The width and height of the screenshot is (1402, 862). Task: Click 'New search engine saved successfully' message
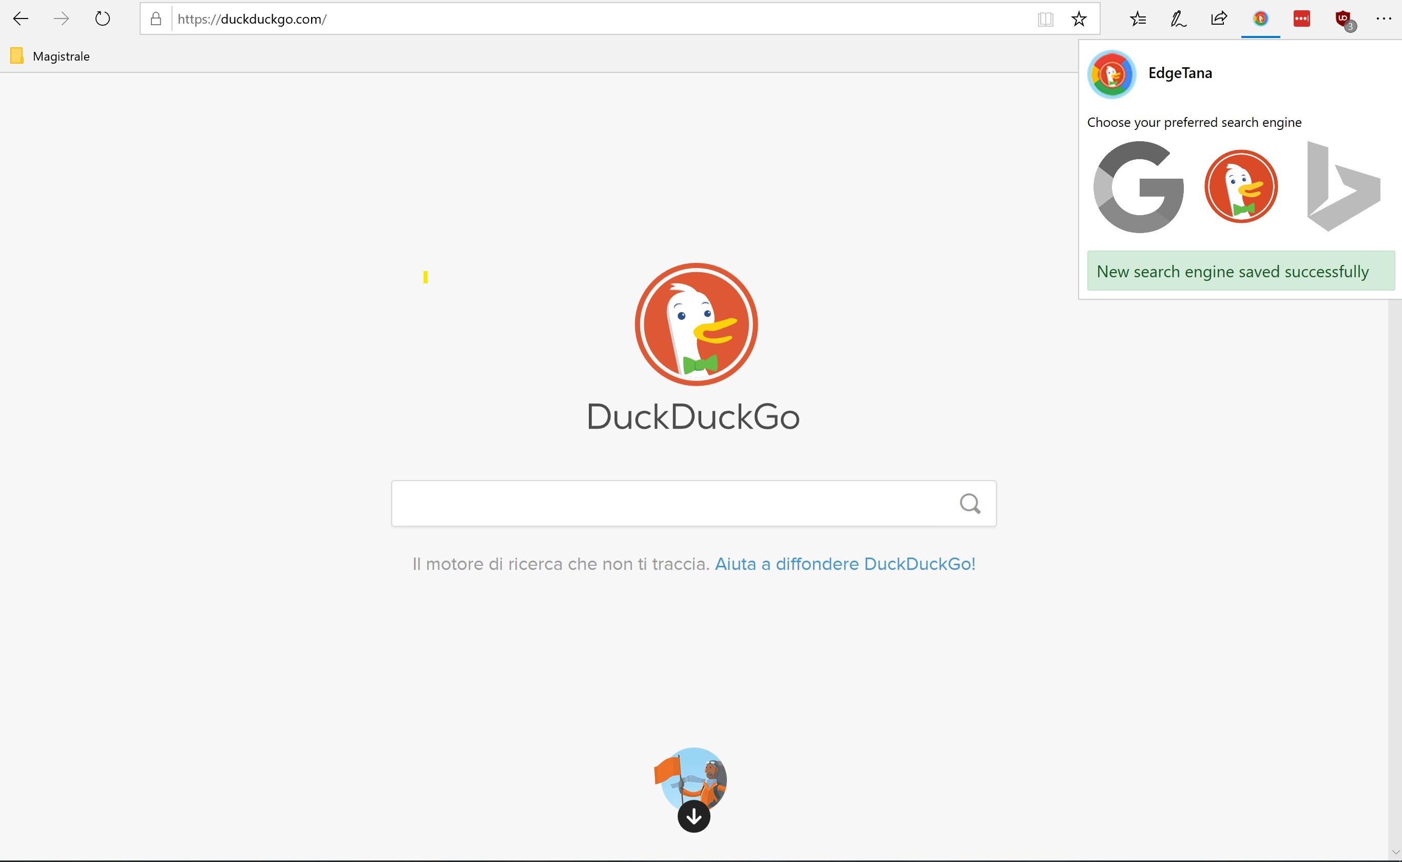1241,272
